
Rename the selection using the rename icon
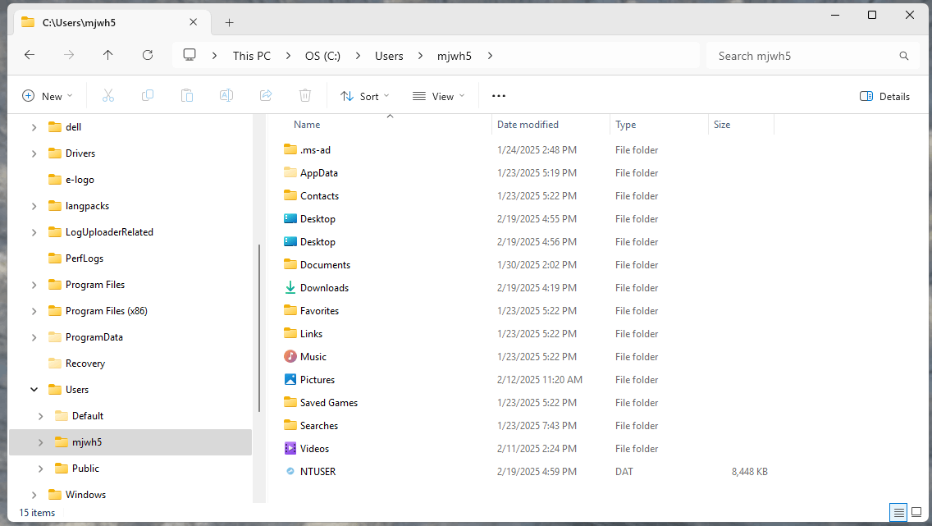[x=226, y=95]
